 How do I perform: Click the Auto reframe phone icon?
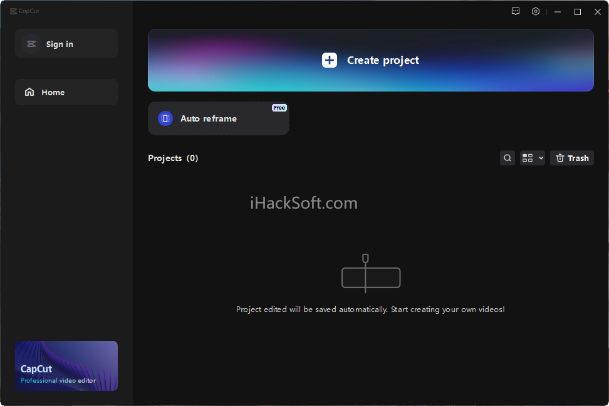[165, 118]
